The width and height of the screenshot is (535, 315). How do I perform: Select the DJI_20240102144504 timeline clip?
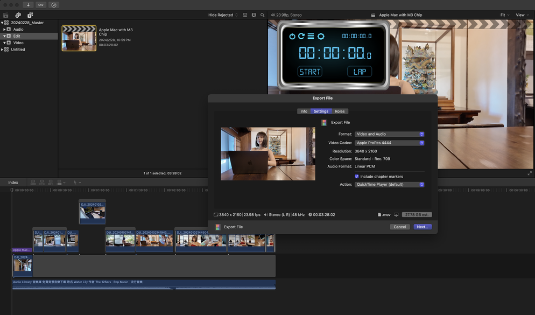(201, 241)
